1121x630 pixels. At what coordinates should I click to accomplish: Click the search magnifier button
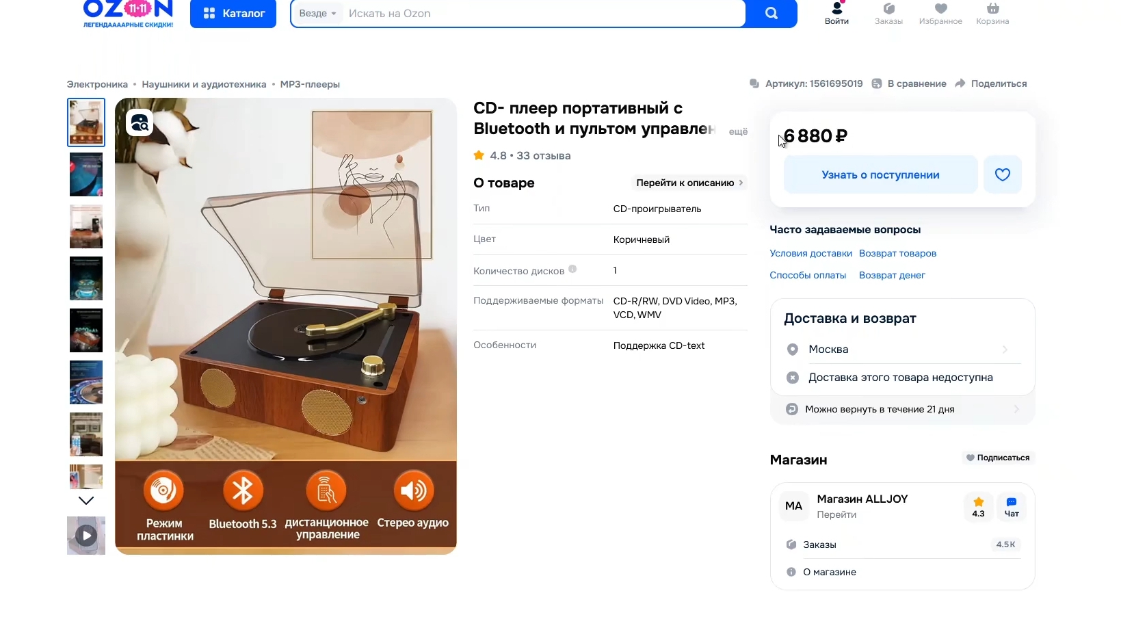771,13
